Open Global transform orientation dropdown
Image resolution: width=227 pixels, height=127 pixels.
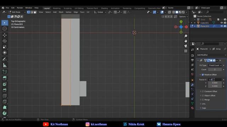click(x=100, y=12)
